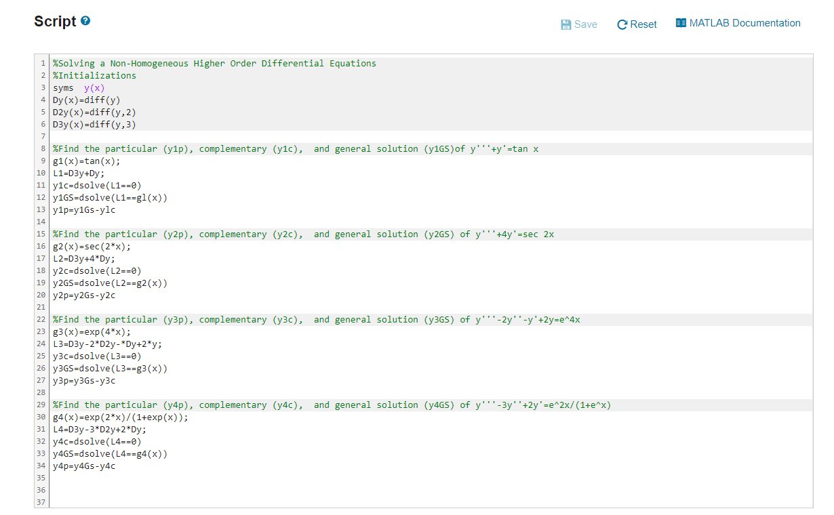This screenshot has height=515, width=834.
Task: Click the MATLAB Documentation book icon
Action: point(681,23)
